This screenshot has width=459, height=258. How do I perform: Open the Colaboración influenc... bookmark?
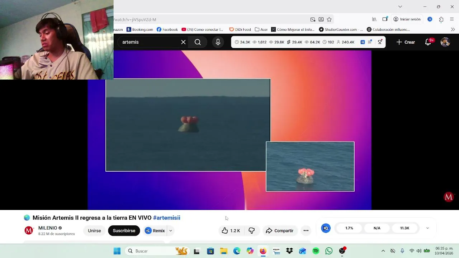388,29
